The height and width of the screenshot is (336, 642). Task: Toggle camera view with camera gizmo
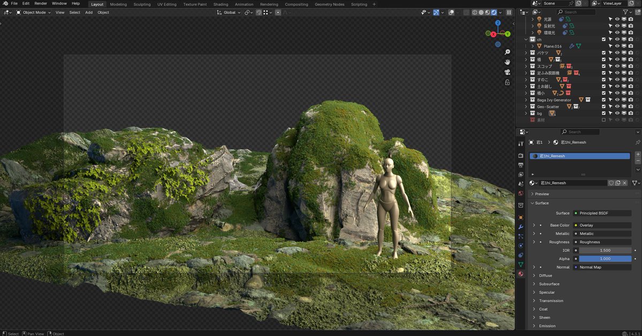point(507,72)
